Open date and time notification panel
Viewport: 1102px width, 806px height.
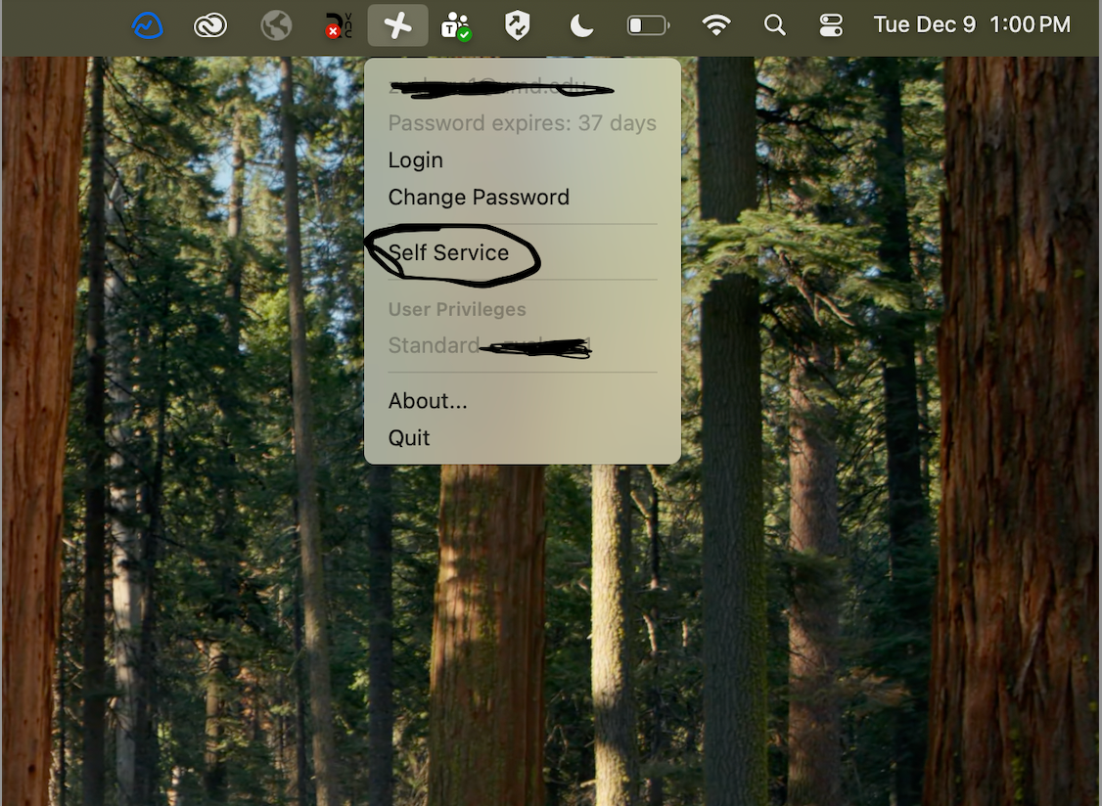point(971,25)
